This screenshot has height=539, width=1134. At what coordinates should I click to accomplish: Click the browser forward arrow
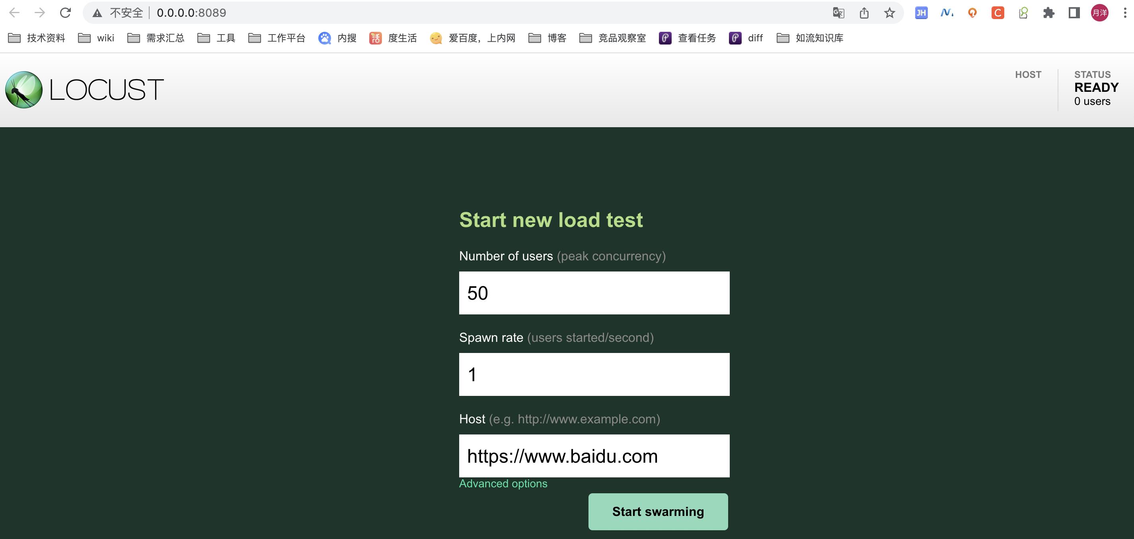40,13
